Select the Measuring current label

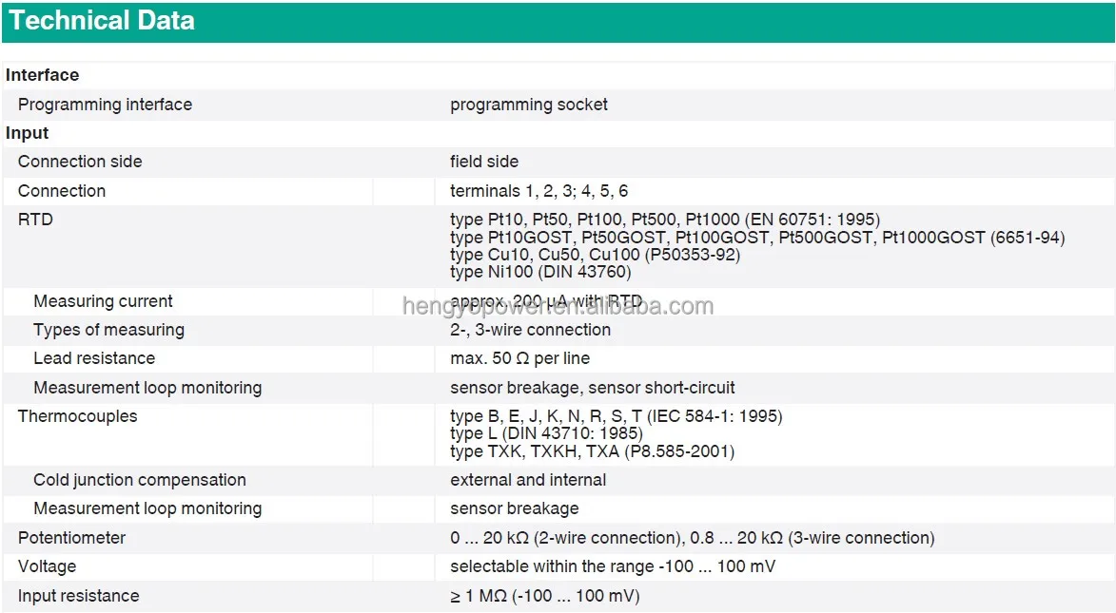[x=103, y=301]
